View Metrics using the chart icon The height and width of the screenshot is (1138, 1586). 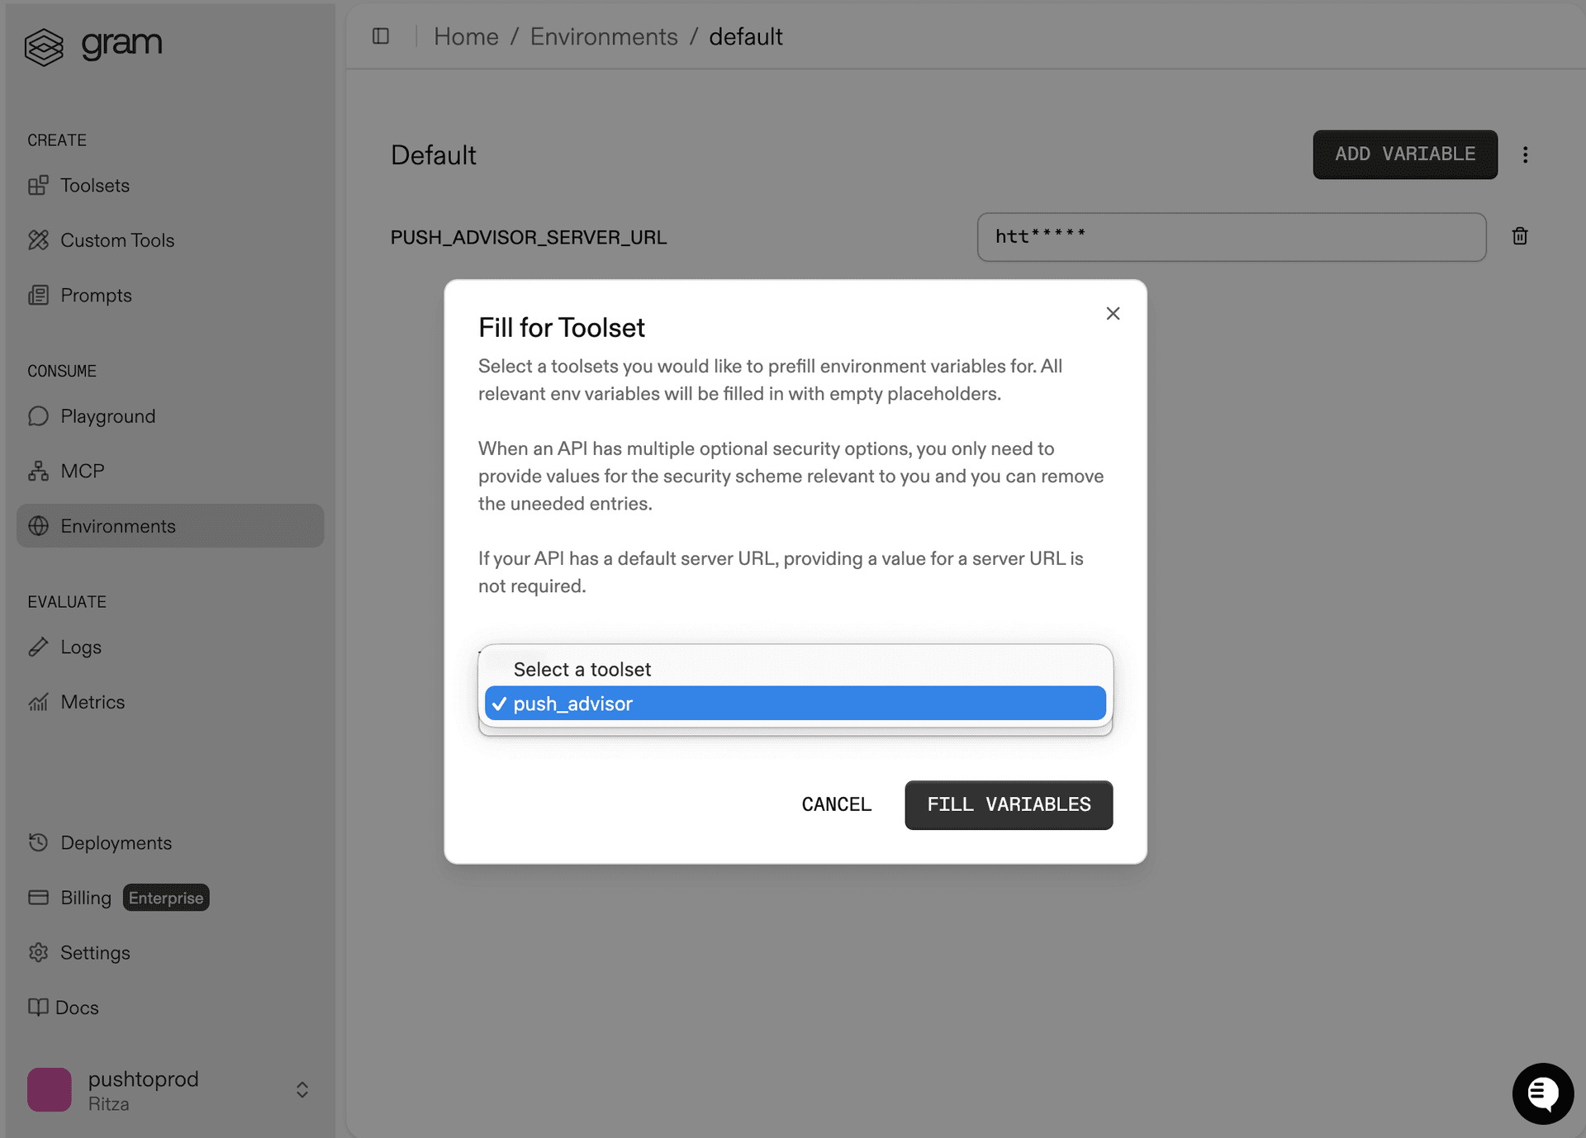[39, 702]
